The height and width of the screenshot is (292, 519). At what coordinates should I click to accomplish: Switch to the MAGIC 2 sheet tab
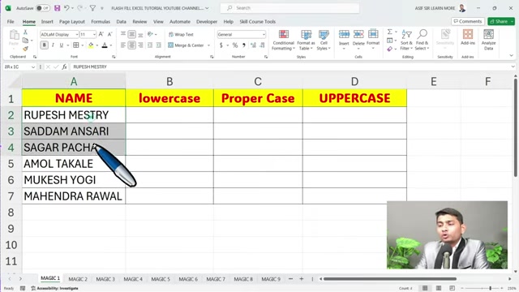(x=78, y=279)
